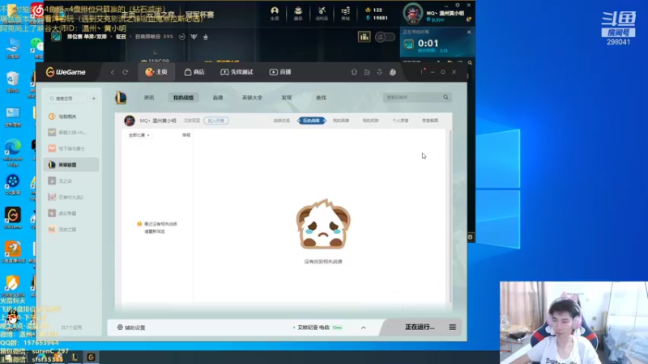Viewport: 648px width, 364px height.
Task: Select 忍者村大战2 in the sidebar
Action: click(x=71, y=197)
